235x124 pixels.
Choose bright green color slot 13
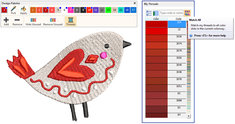point(108,10)
